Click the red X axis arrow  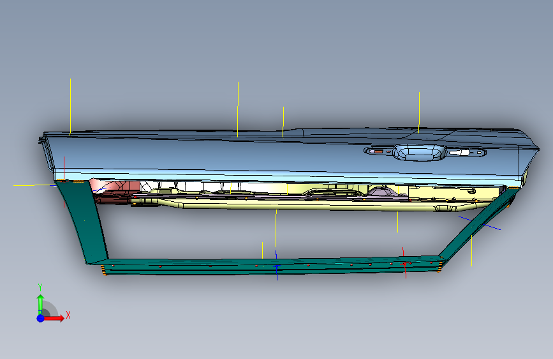[x=54, y=318]
